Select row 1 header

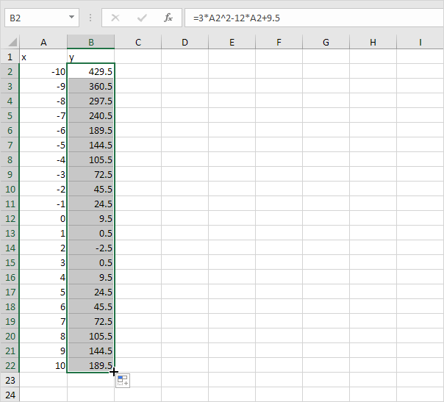(x=10, y=57)
